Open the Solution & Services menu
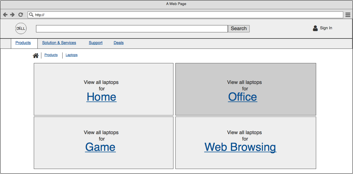The height and width of the screenshot is (174, 353). click(x=59, y=43)
